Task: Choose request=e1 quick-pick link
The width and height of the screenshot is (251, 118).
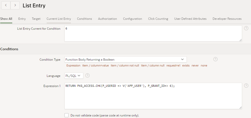Action: [x=173, y=65]
